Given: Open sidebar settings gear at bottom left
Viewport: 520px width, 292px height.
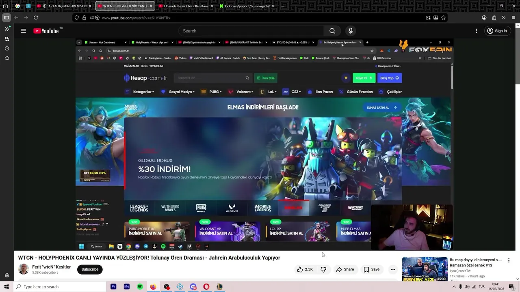Looking at the screenshot, I should [x=7, y=275].
